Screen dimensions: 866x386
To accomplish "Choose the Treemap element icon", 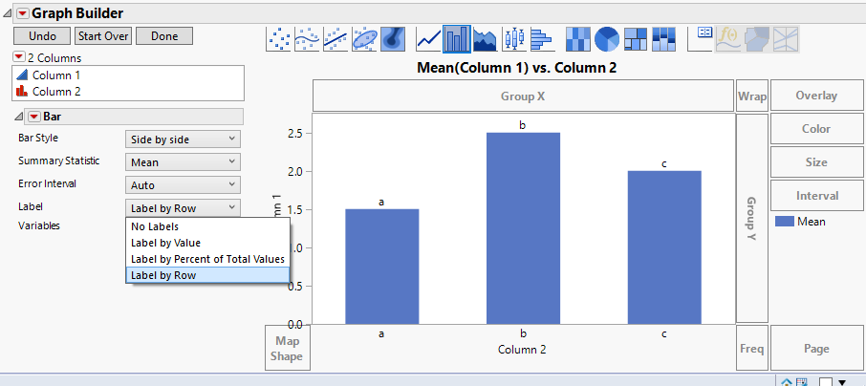I will (x=636, y=38).
